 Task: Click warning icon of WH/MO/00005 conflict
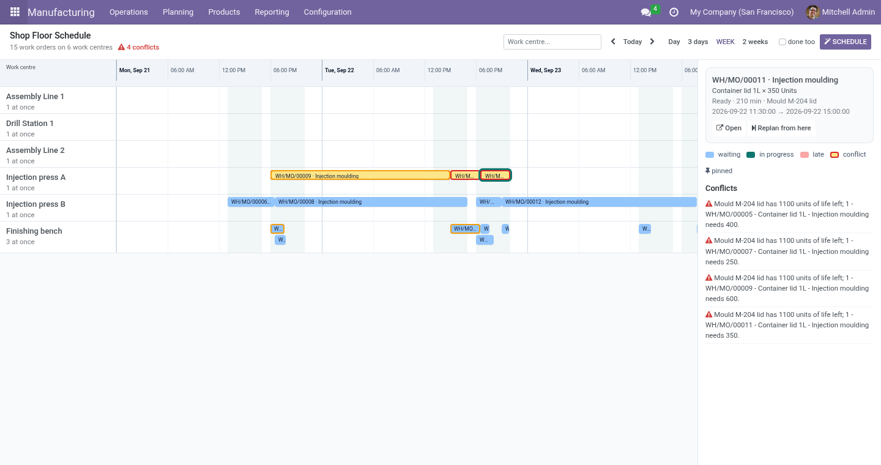(x=708, y=204)
